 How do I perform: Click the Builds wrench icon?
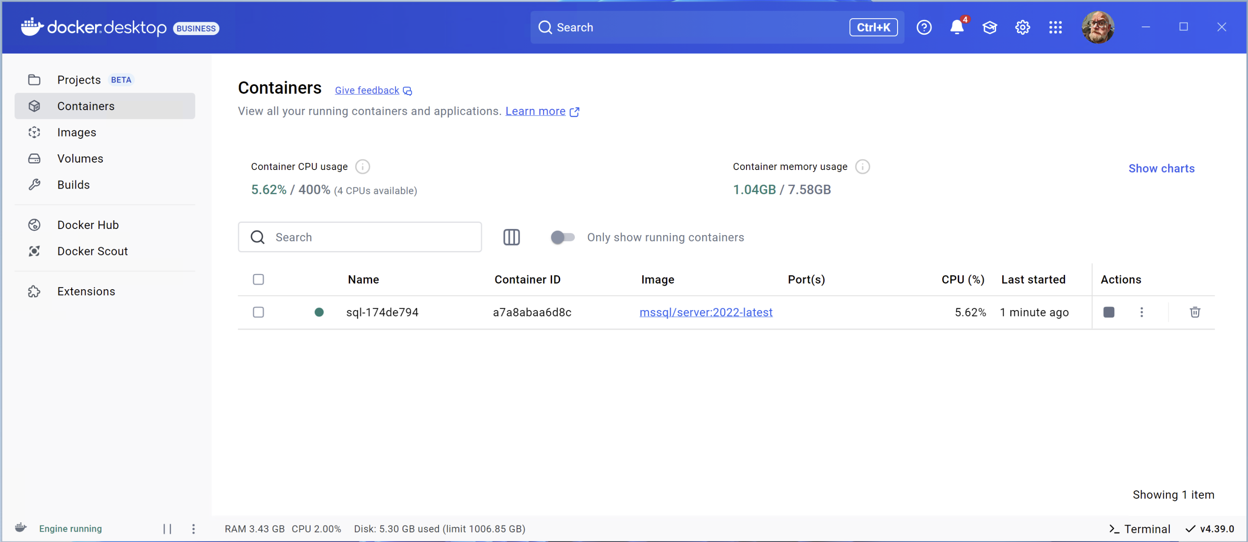34,184
